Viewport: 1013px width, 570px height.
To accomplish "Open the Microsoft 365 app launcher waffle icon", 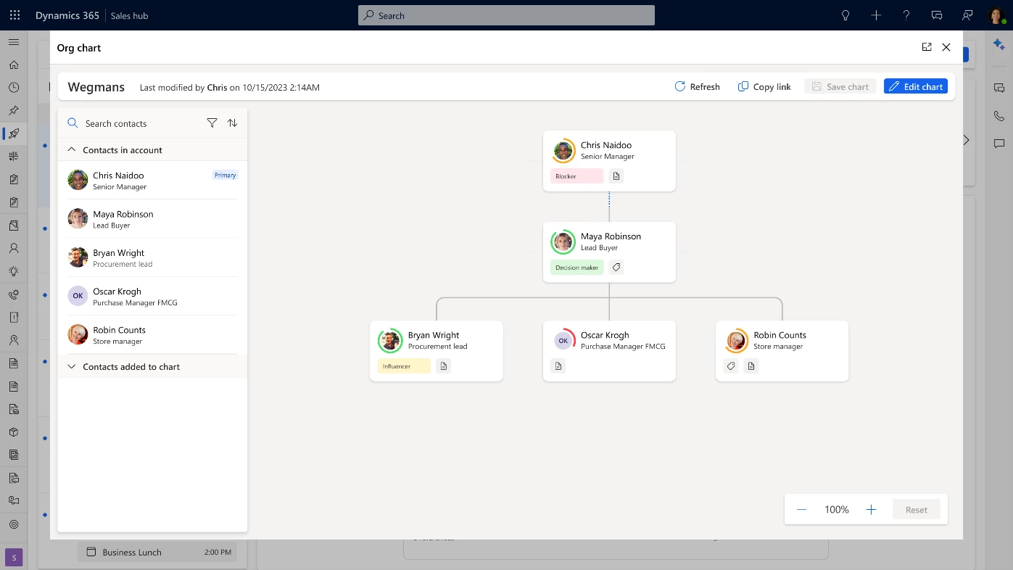I will point(14,15).
